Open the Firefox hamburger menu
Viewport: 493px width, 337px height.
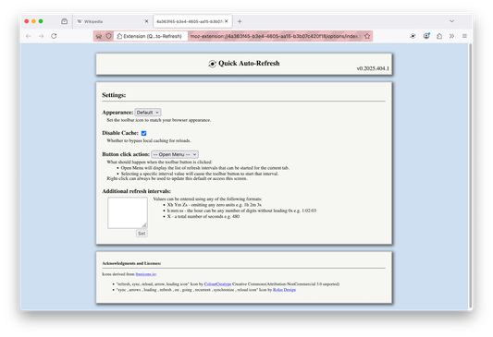464,36
